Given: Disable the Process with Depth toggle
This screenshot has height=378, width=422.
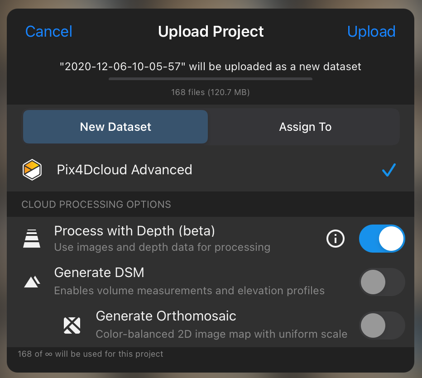Looking at the screenshot, I should pos(382,239).
